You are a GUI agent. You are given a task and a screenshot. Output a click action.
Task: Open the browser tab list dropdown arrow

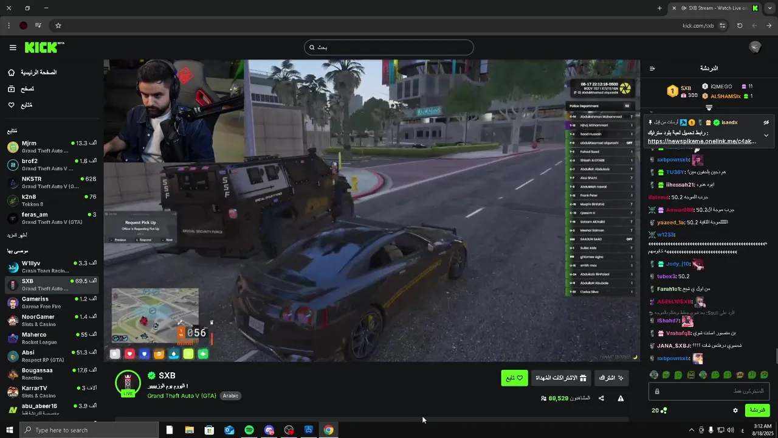click(769, 8)
